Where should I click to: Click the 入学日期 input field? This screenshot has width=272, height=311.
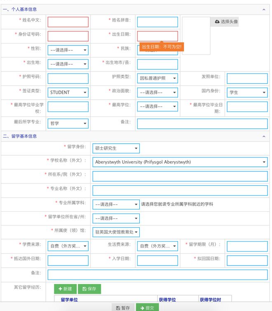pos(157,261)
